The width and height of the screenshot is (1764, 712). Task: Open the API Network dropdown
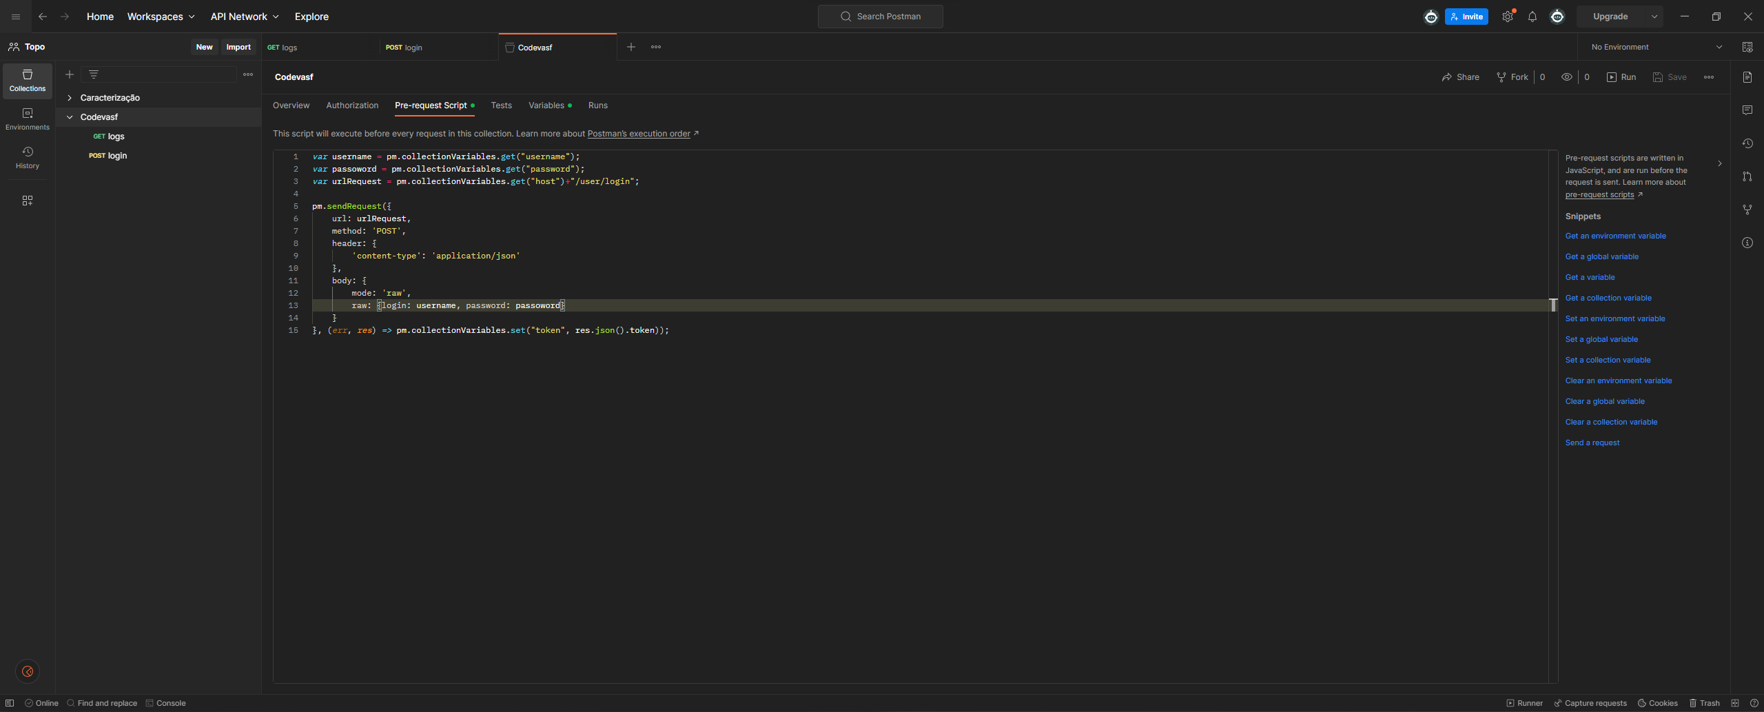(x=245, y=17)
